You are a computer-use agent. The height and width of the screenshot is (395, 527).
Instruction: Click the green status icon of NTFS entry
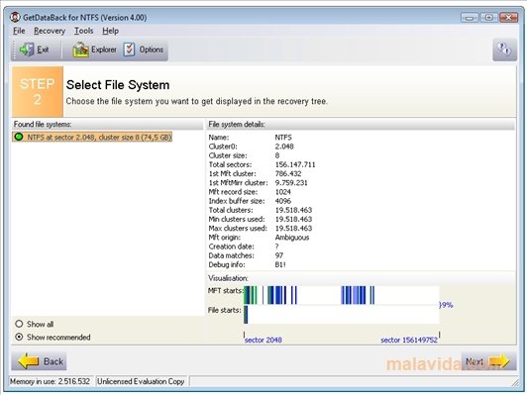19,137
